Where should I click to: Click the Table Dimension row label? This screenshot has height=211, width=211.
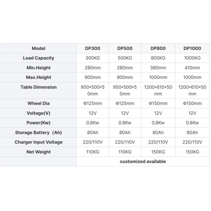38,87
